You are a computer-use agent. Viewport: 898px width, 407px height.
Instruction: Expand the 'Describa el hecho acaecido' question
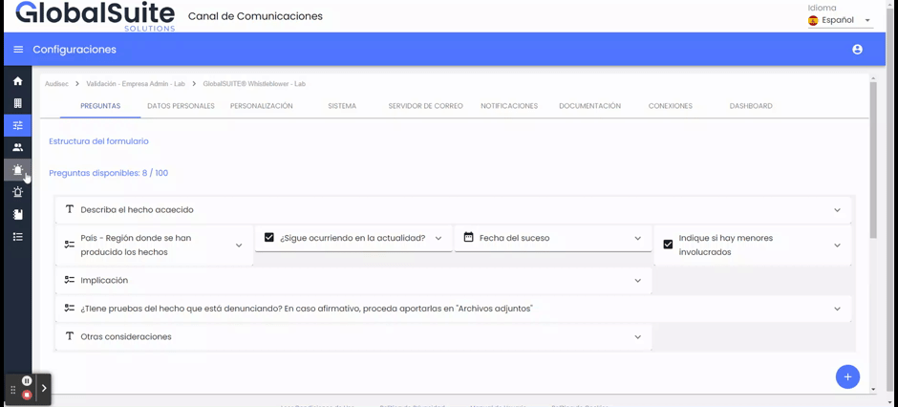837,210
